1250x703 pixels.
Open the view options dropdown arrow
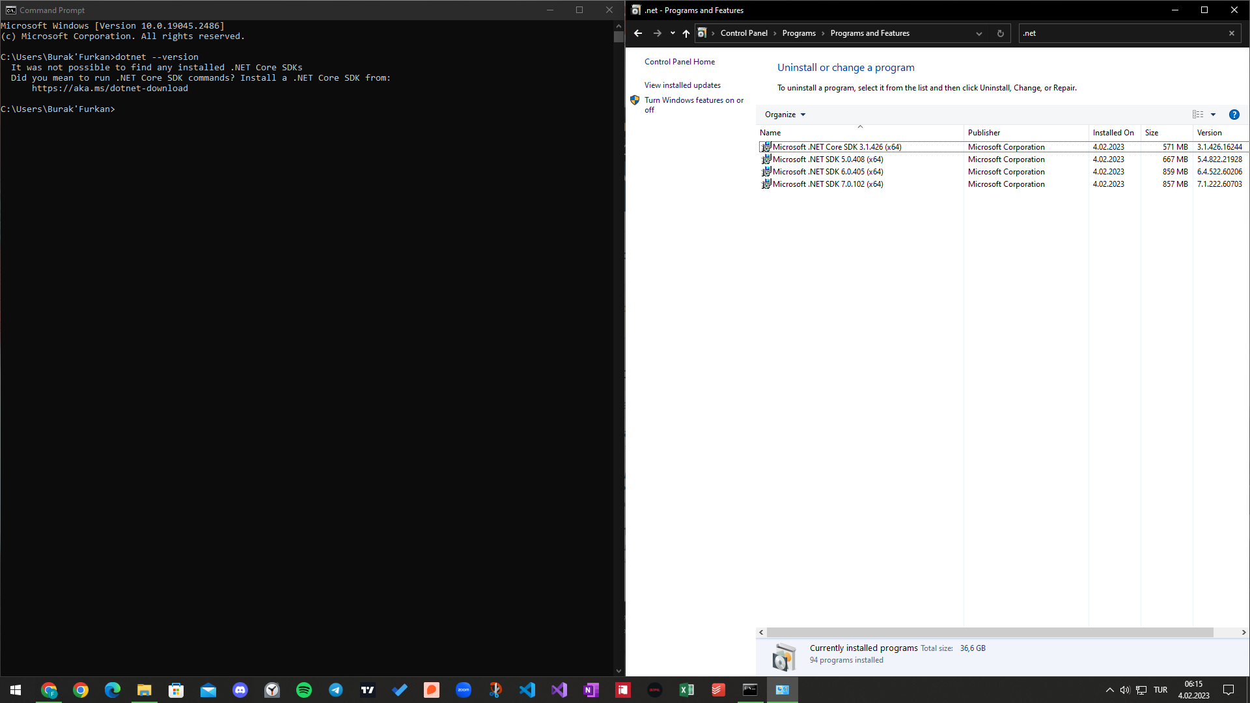pyautogui.click(x=1213, y=115)
